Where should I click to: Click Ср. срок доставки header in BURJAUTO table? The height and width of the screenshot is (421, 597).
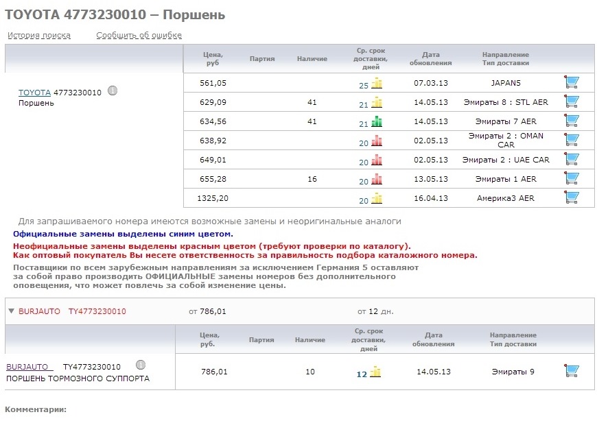tap(368, 339)
